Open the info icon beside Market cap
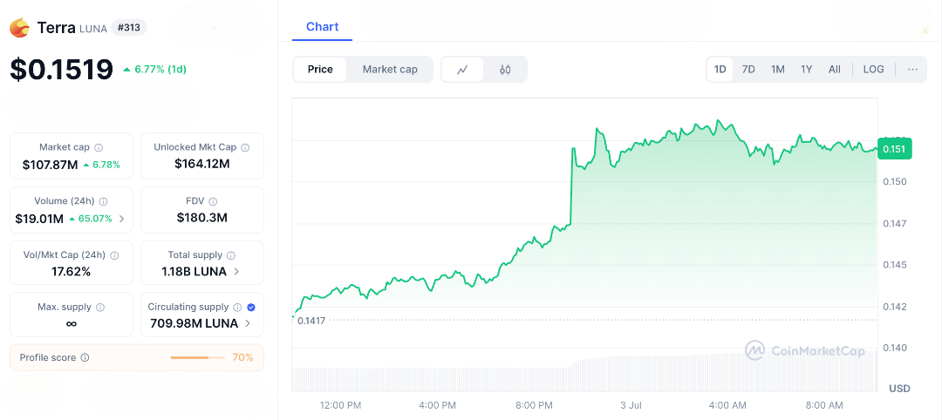Viewport: 942px width, 420px height. pos(99,148)
